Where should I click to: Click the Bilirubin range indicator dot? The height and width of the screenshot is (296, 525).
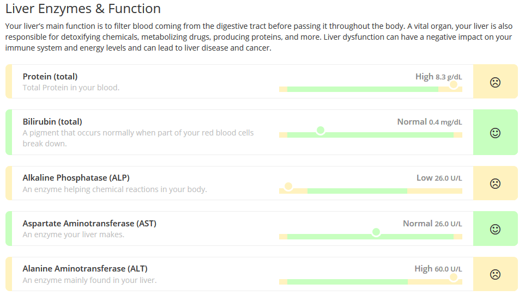point(321,130)
